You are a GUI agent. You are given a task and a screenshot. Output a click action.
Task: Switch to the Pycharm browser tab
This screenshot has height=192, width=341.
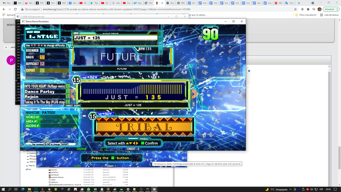(94, 3)
